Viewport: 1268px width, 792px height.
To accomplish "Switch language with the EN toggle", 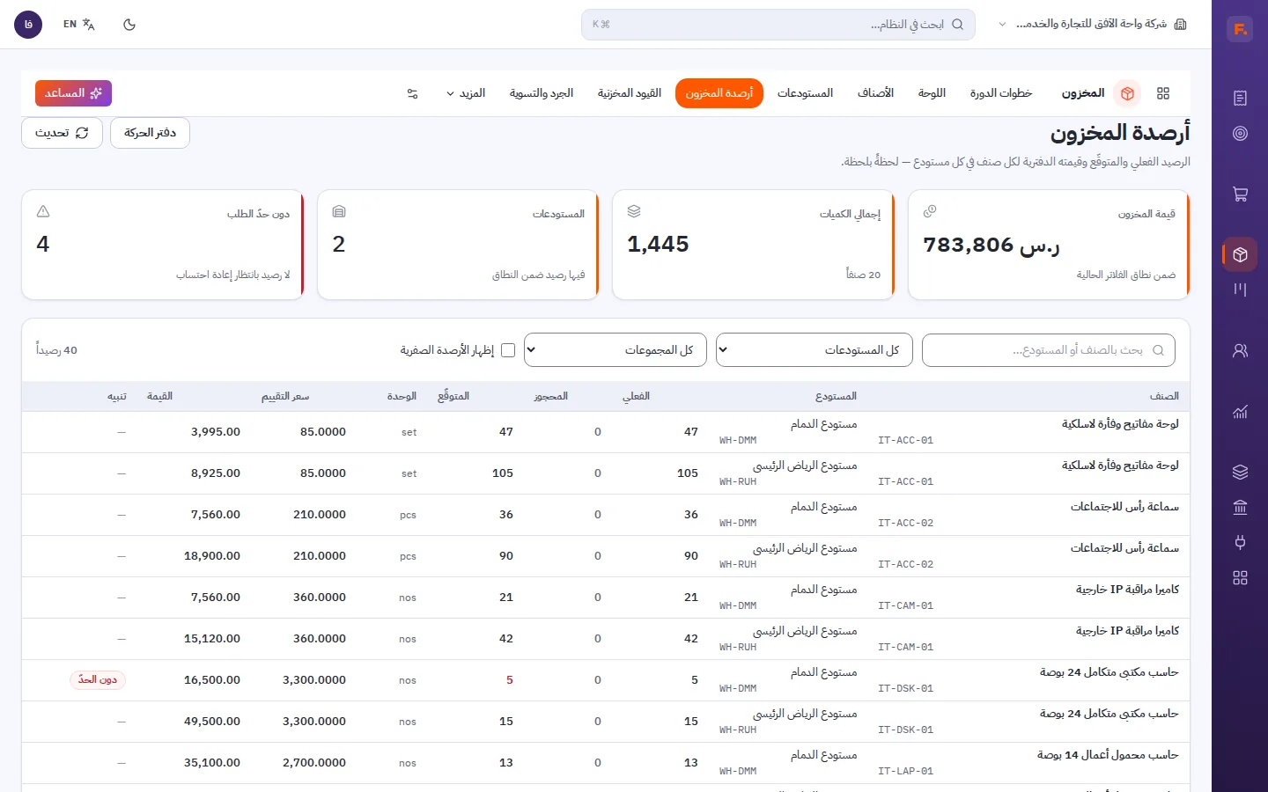I will pos(78,25).
